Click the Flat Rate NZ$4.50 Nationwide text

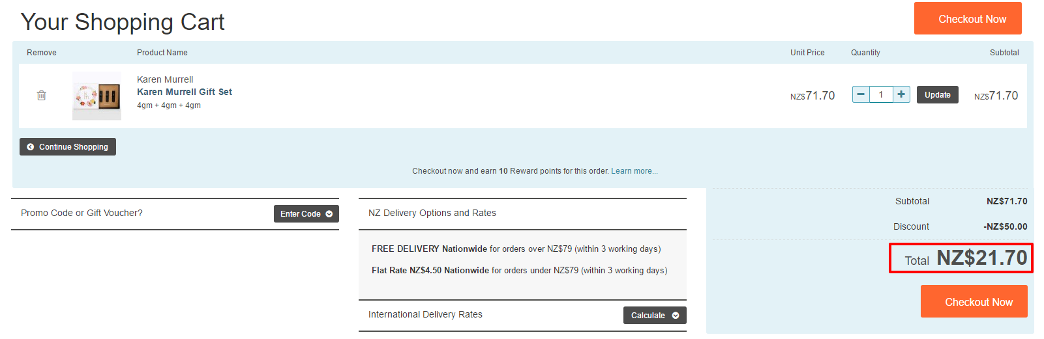[x=430, y=270]
